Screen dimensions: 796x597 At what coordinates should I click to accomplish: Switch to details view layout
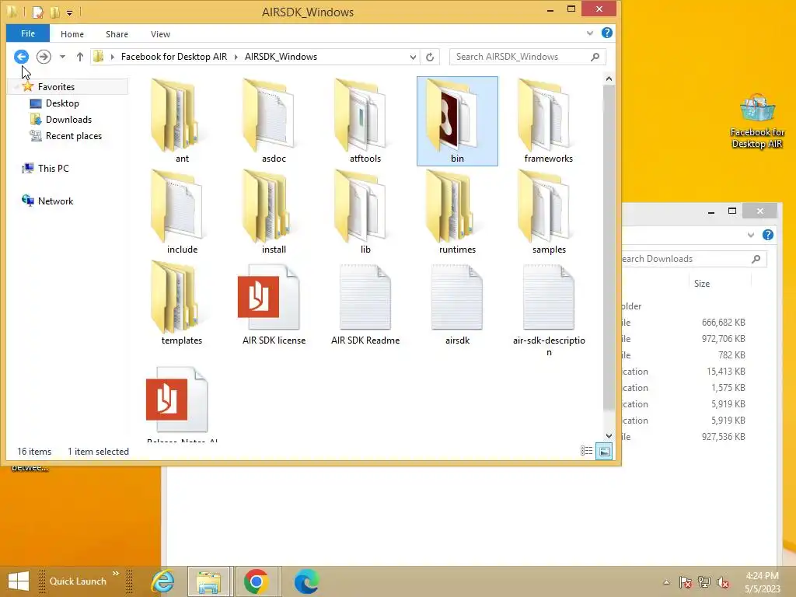586,451
